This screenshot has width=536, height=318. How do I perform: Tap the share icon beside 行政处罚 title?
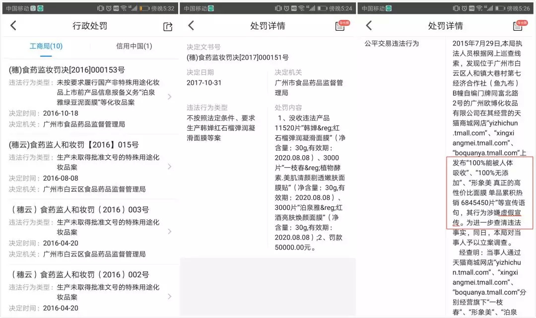tap(168, 27)
